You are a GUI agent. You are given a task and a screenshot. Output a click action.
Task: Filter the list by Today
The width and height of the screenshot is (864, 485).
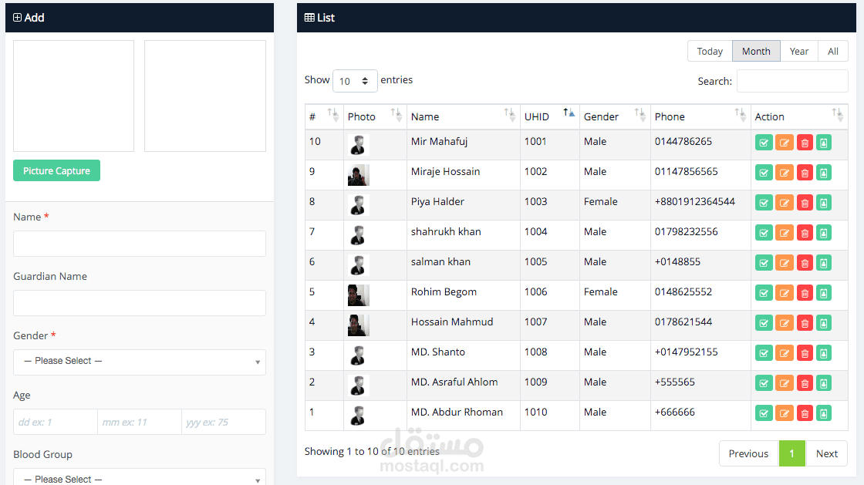[x=710, y=51]
